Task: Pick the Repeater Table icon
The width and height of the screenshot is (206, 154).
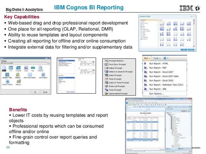Action: point(7,76)
